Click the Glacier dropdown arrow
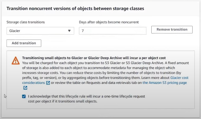This screenshot has width=201, height=119. [69, 31]
